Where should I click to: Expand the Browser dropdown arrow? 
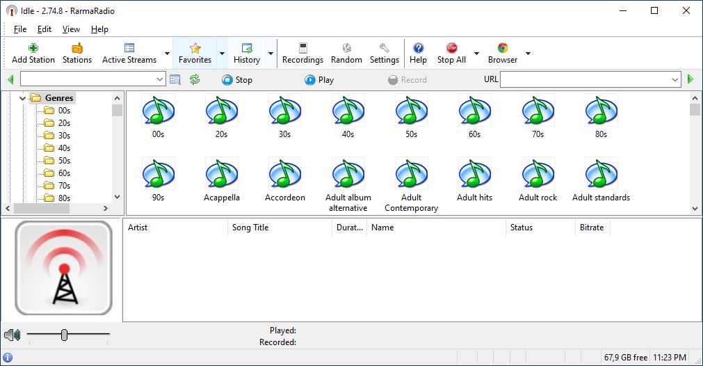click(528, 54)
